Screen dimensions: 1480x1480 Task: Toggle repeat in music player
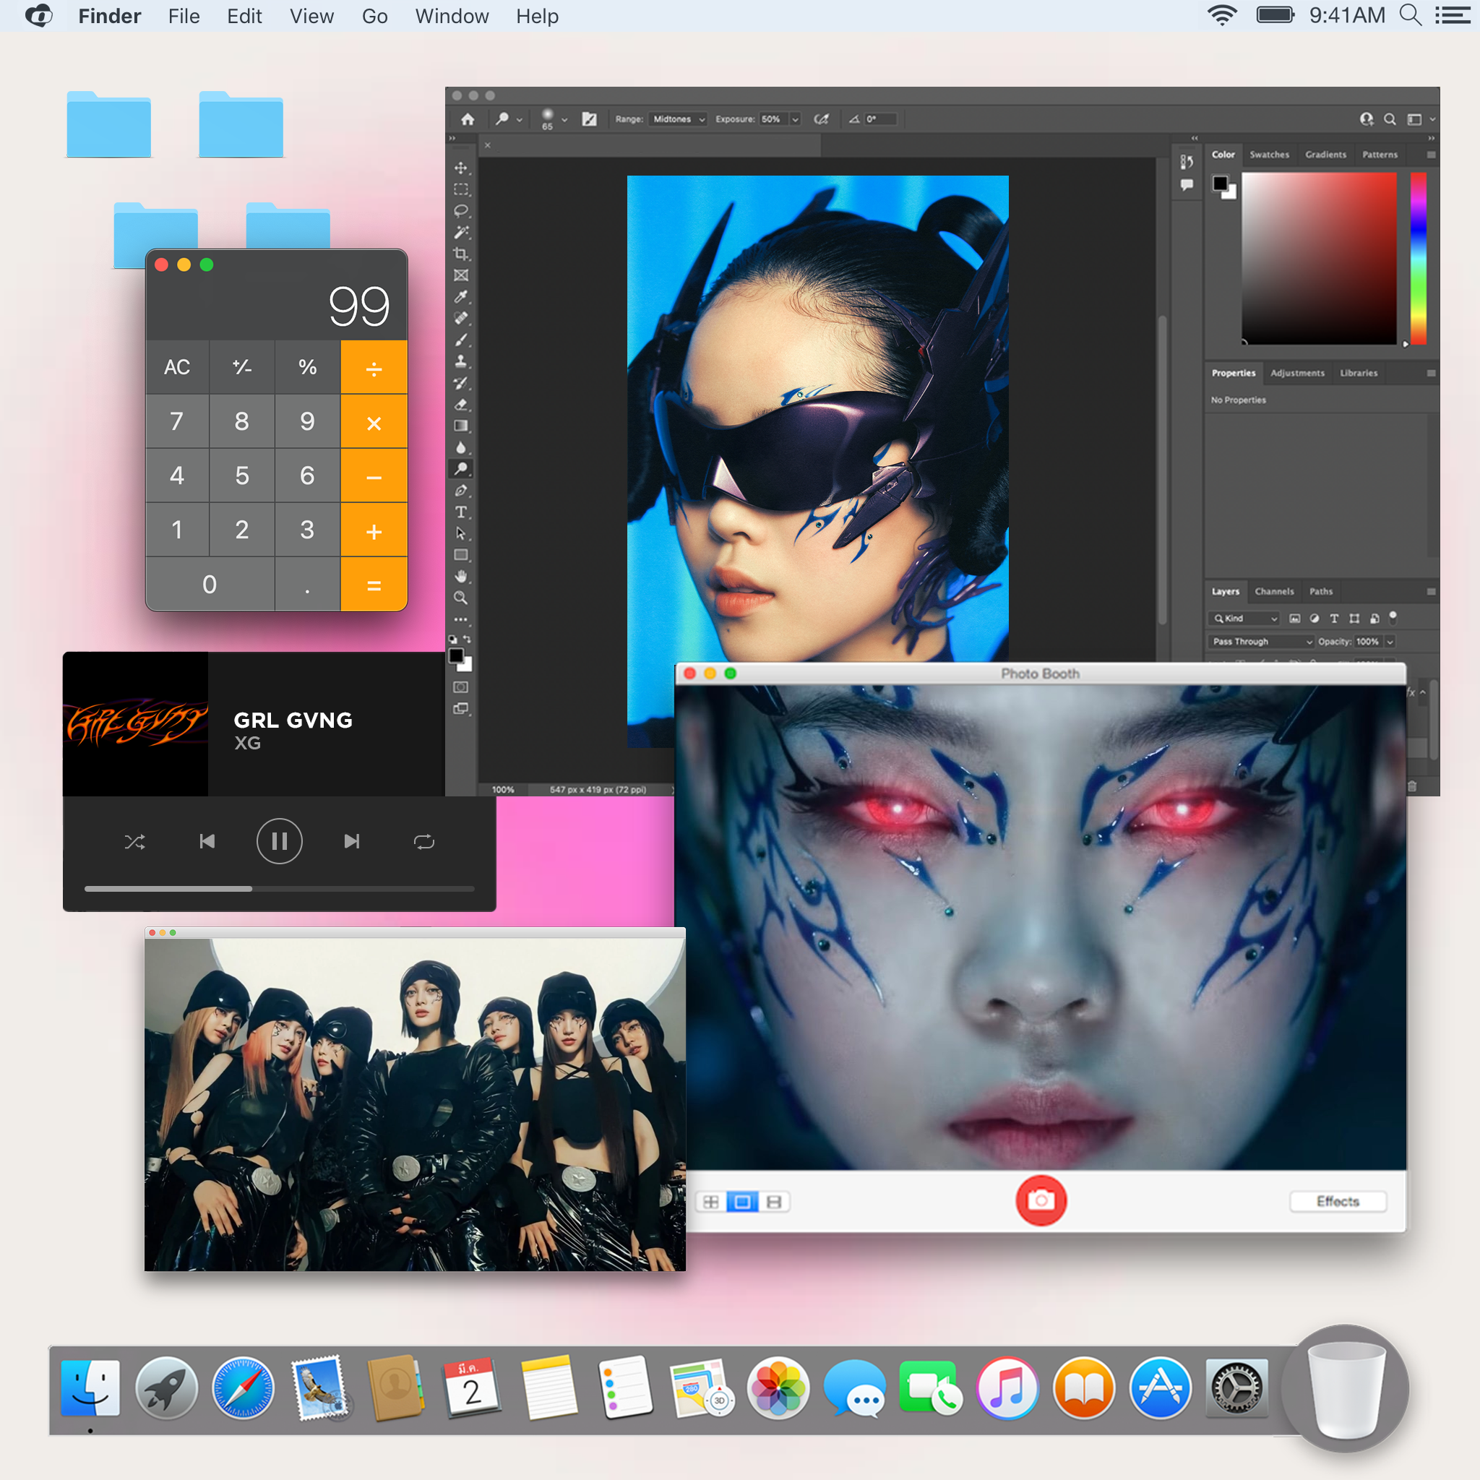(x=423, y=842)
